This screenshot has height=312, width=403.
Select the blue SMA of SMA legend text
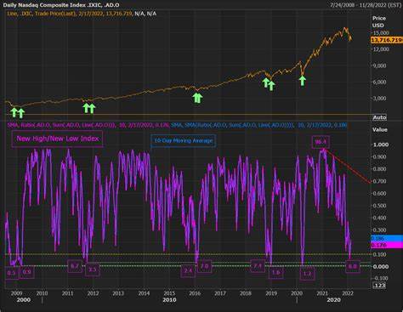(x=259, y=125)
